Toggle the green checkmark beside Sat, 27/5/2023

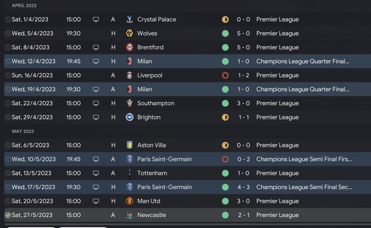coord(8,215)
